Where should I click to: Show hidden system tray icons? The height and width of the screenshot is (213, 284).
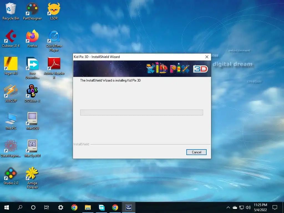point(228,207)
